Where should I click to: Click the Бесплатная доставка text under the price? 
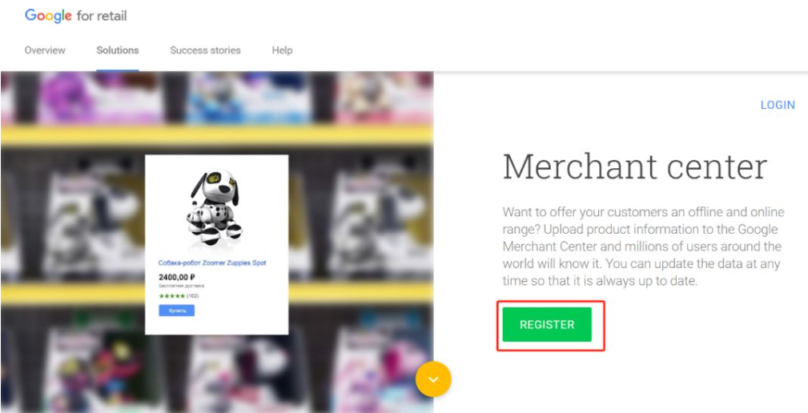[181, 286]
